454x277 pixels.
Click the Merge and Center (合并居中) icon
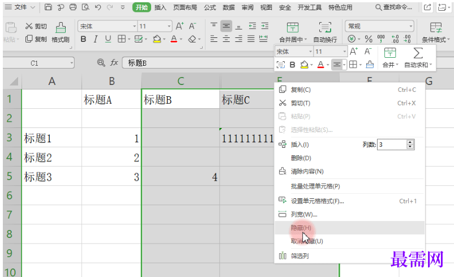click(x=293, y=28)
